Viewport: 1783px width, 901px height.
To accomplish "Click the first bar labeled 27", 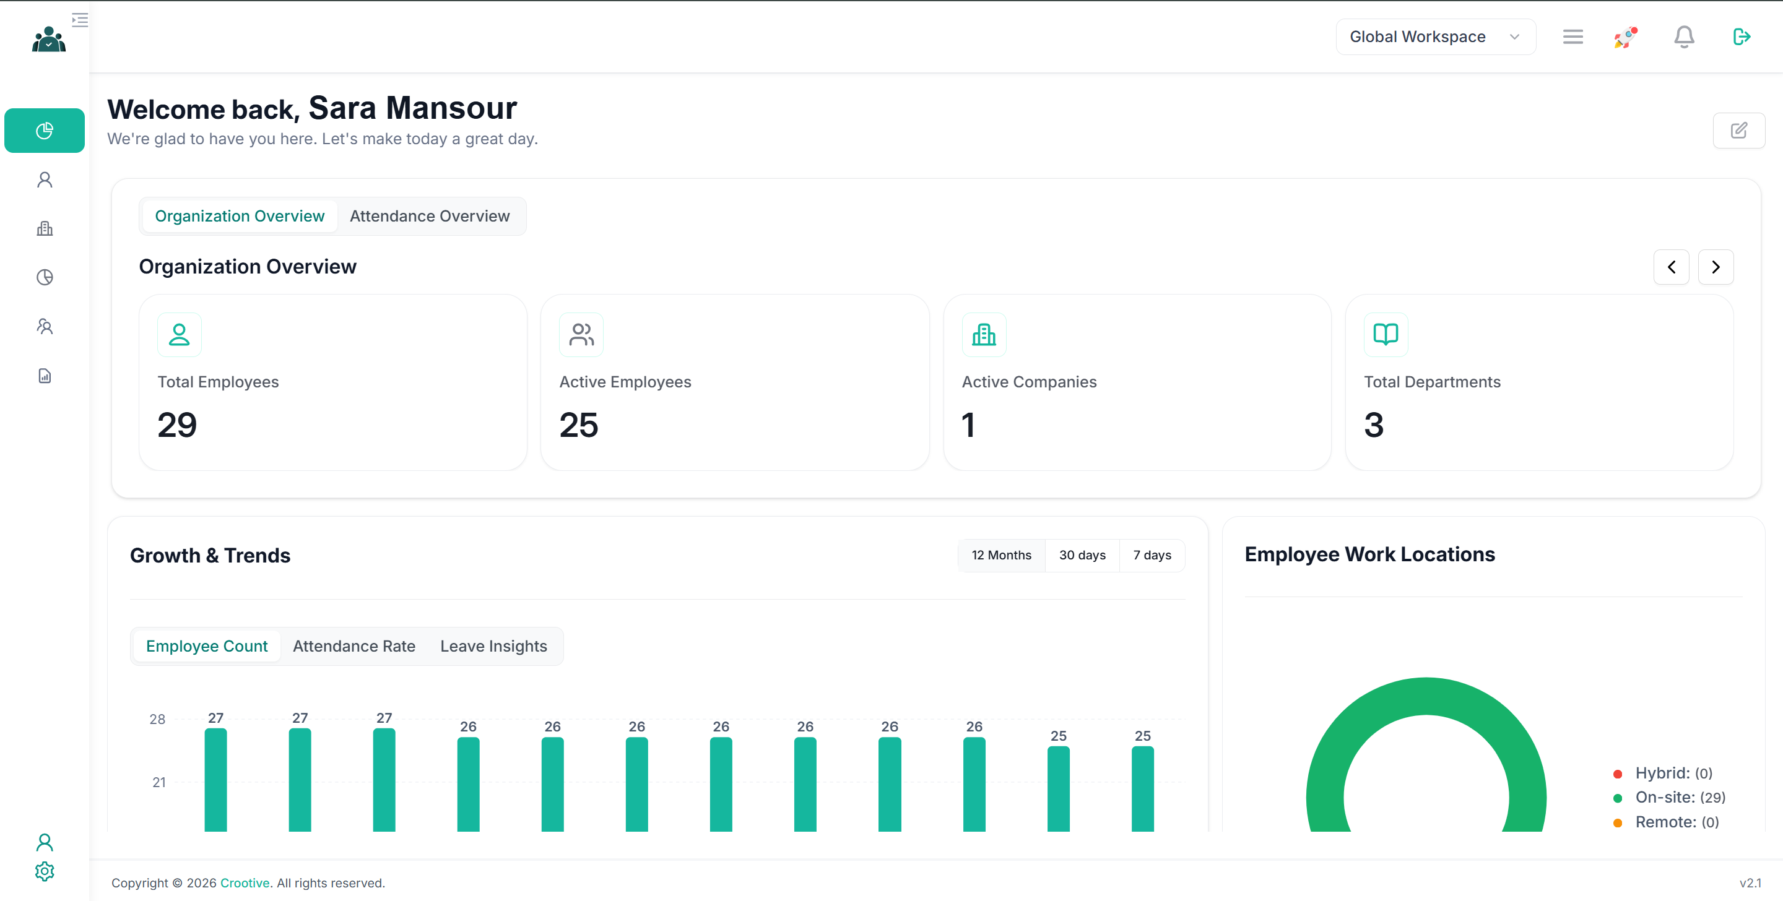I will (215, 779).
